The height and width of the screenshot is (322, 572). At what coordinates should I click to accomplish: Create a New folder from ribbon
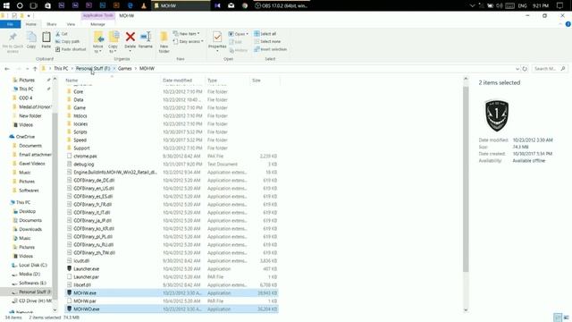click(164, 42)
